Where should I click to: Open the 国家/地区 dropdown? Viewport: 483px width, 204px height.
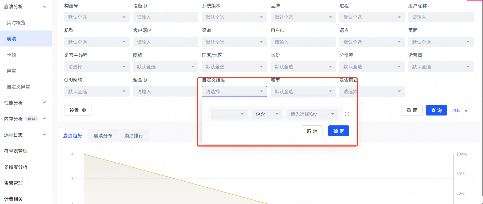[234, 67]
